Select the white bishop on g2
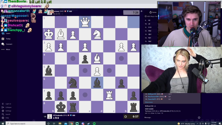This screenshot has height=125, width=222. click(x=61, y=34)
